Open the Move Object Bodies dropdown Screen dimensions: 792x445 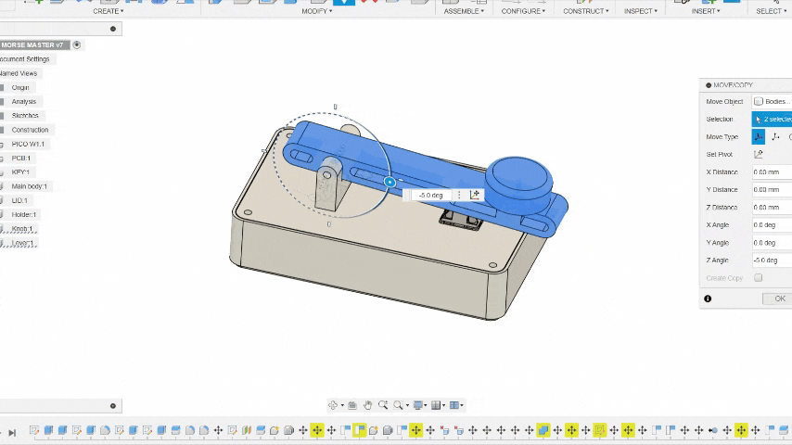point(772,101)
